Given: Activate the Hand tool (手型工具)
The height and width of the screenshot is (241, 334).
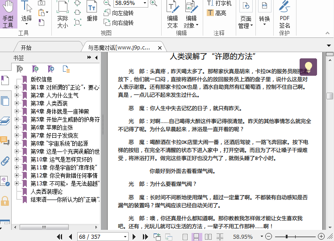Looking at the screenshot, I should click(x=8, y=14).
